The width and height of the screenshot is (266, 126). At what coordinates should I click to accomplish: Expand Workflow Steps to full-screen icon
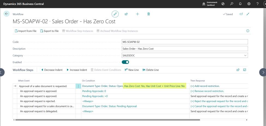[x=244, y=70]
